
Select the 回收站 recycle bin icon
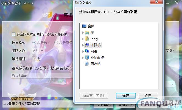(87, 64)
